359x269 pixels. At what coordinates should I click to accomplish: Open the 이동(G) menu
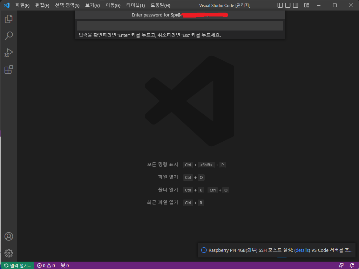[113, 5]
